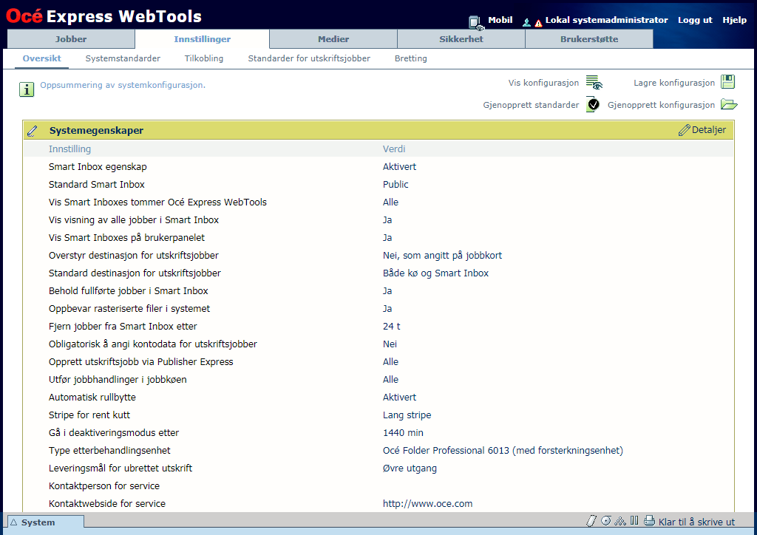Viewport: 757px width, 535px height.
Task: Select the Innstillinger tab
Action: tap(203, 39)
